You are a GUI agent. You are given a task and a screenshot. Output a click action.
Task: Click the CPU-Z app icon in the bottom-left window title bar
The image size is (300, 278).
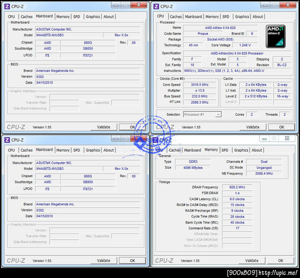point(7,140)
